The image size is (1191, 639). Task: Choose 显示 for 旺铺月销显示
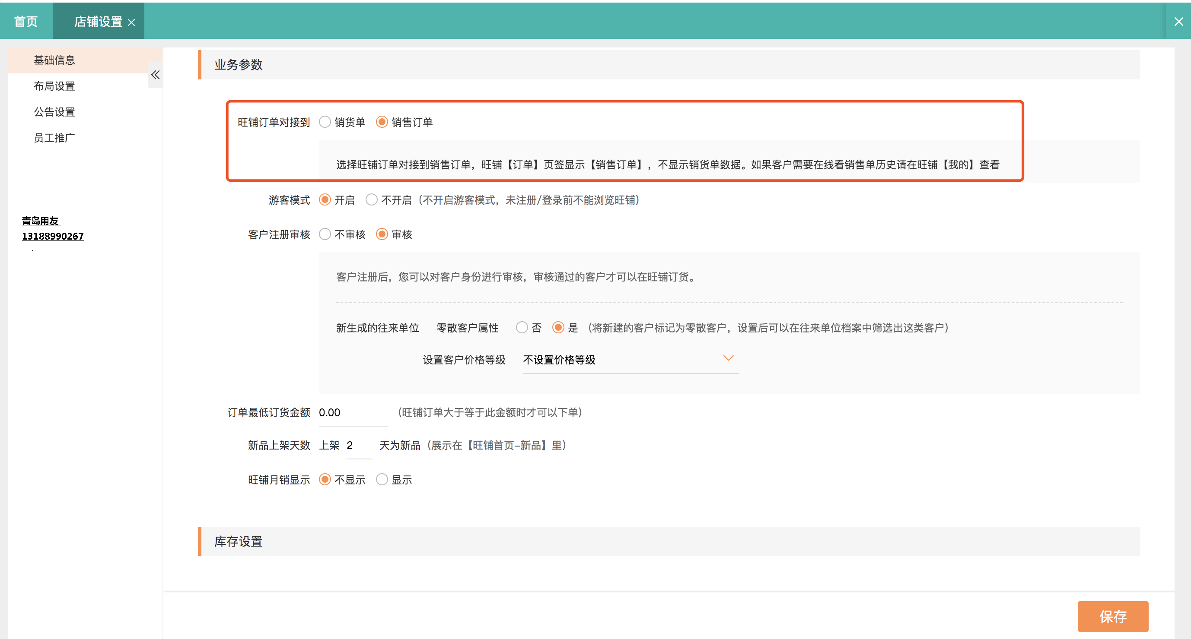tap(382, 480)
